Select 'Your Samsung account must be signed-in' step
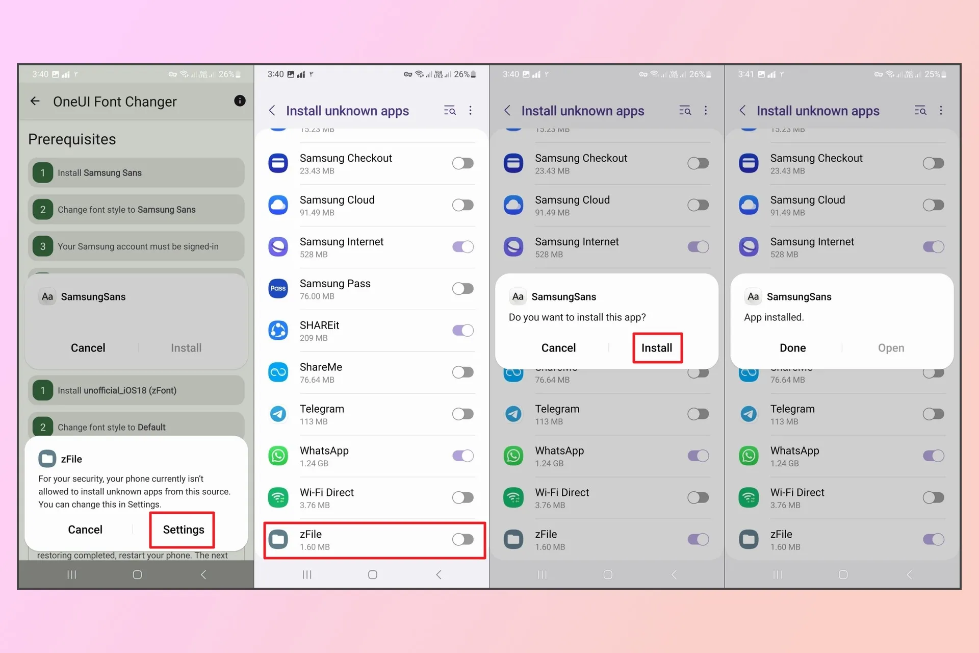This screenshot has height=653, width=979. [136, 246]
